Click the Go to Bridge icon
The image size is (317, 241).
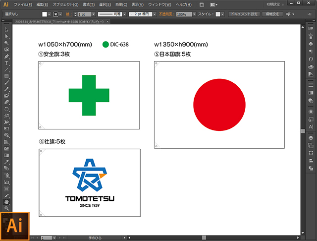(x=202, y=4)
